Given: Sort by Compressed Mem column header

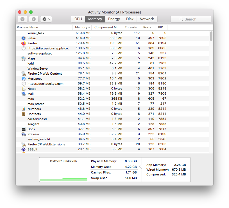Looking at the screenshot, I should tap(107, 28).
